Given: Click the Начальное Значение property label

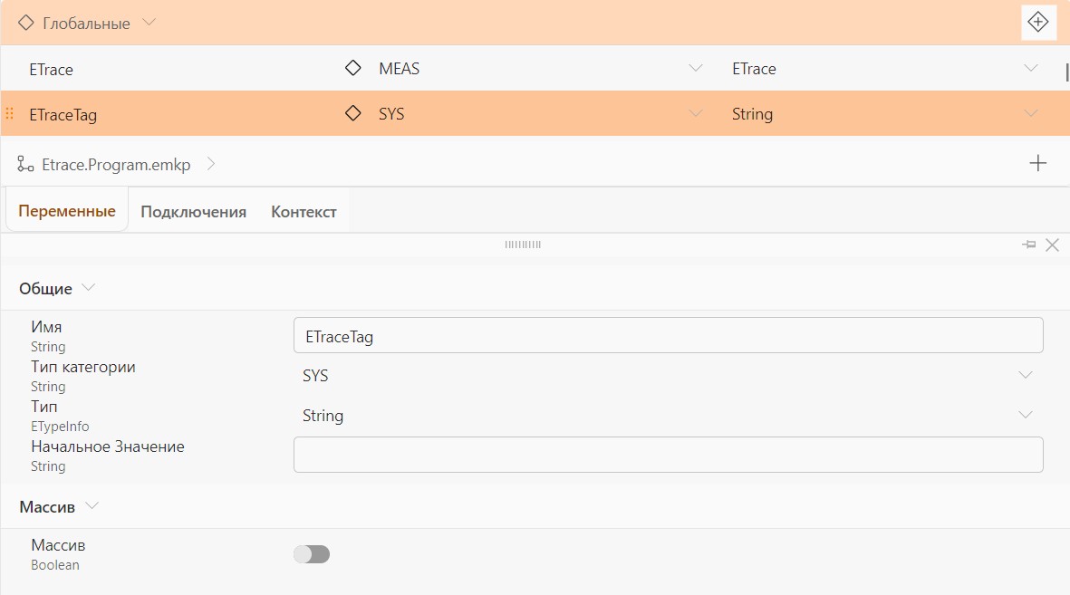Looking at the screenshot, I should coord(108,447).
